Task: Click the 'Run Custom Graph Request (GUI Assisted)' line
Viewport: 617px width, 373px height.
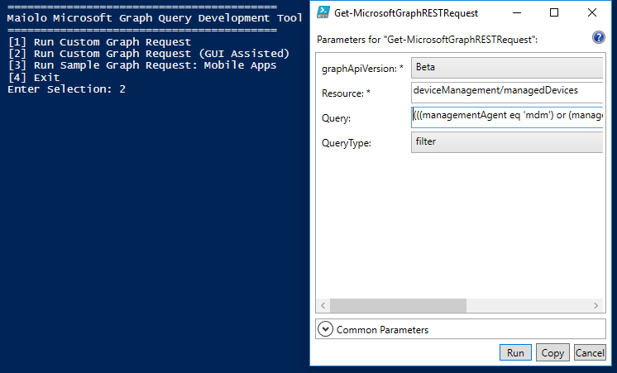Action: coord(149,54)
